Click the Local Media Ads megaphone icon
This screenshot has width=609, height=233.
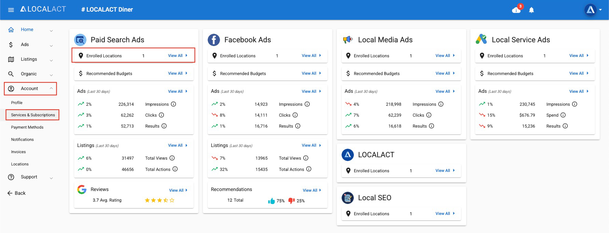click(348, 40)
